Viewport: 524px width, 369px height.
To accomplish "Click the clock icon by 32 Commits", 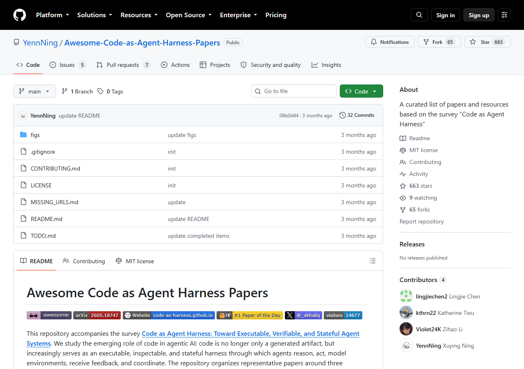I will (x=343, y=115).
